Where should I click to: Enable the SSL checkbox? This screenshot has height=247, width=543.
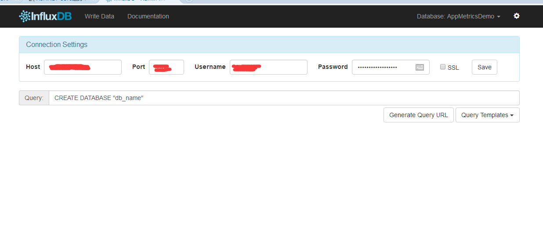[x=443, y=67]
